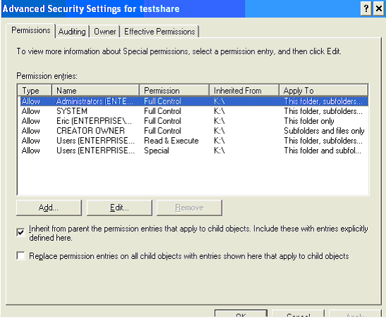Click the Edit... button

point(119,208)
